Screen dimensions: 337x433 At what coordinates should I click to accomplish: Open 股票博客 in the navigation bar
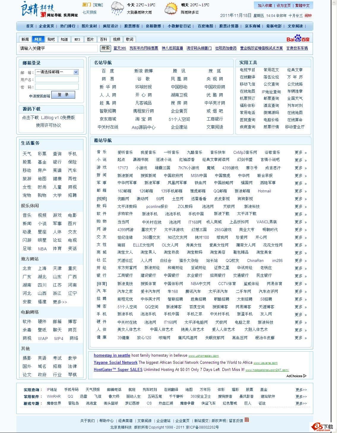pyautogui.click(x=132, y=26)
